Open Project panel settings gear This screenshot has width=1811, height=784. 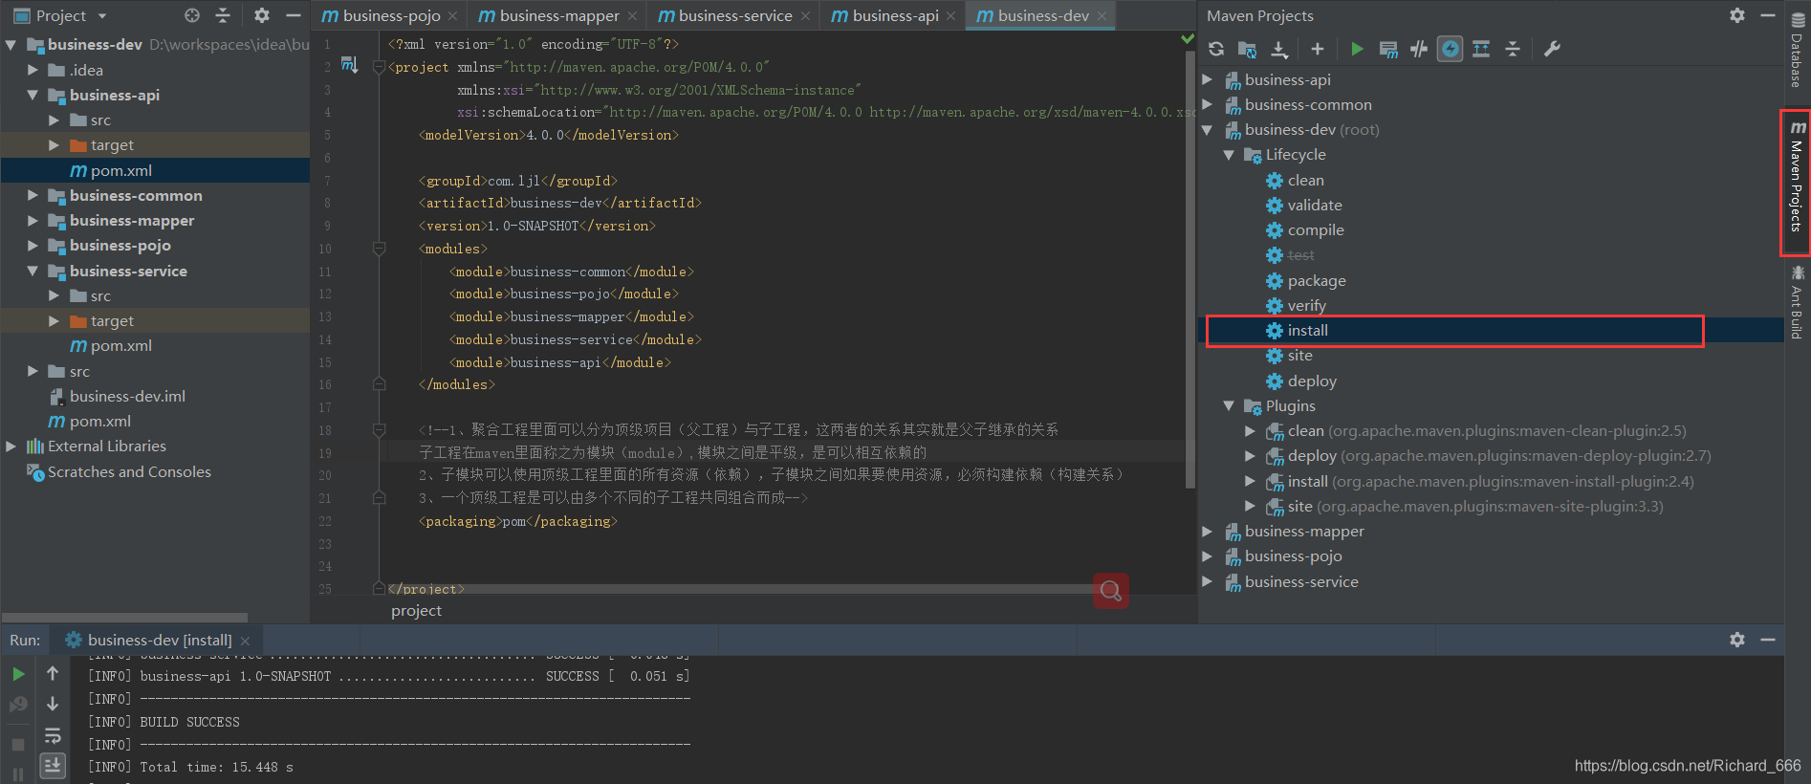pyautogui.click(x=262, y=15)
